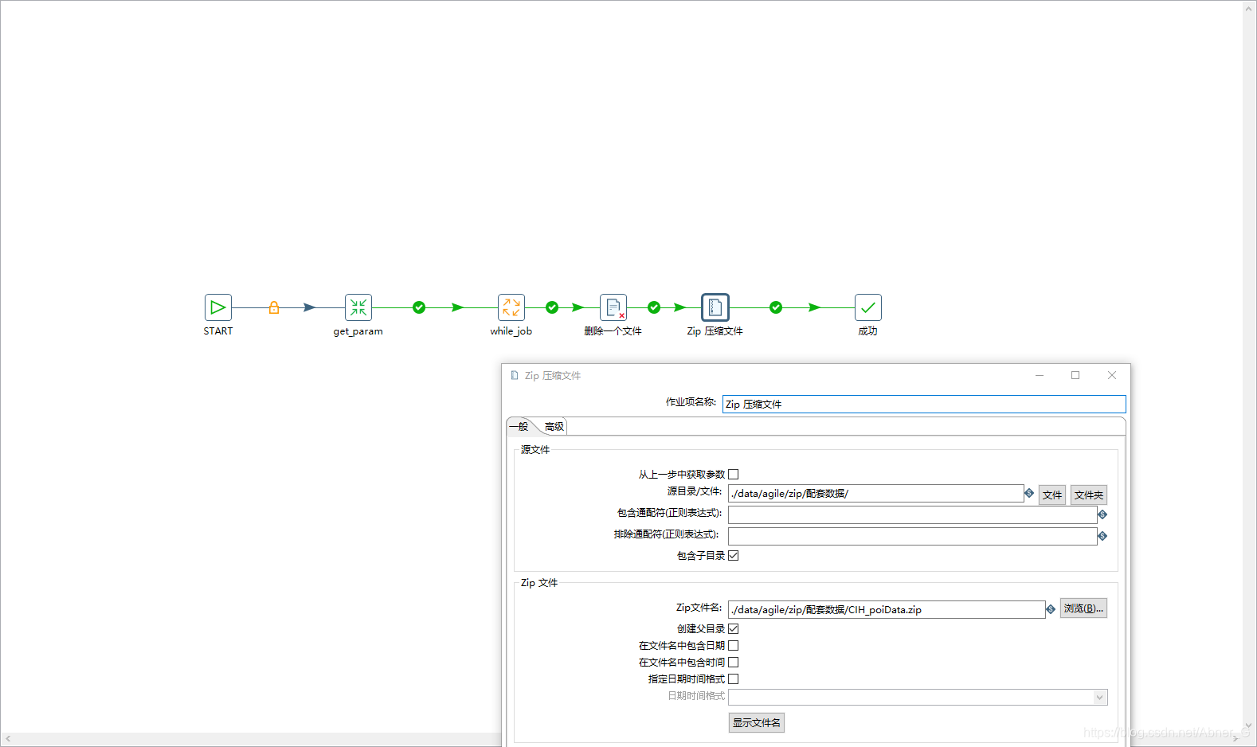Click the 浏览(B)... button
Viewport: 1257px width, 747px height.
click(1083, 608)
